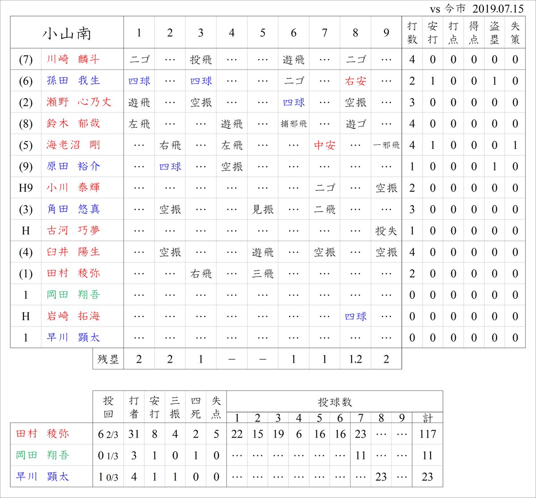This screenshot has width=536, height=498.
Task: Select player name 原田 裕介
Action: [73, 166]
